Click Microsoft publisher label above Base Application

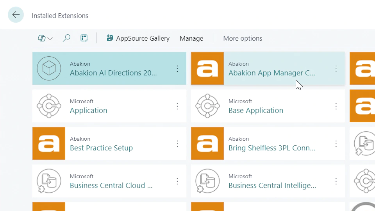tap(240, 101)
